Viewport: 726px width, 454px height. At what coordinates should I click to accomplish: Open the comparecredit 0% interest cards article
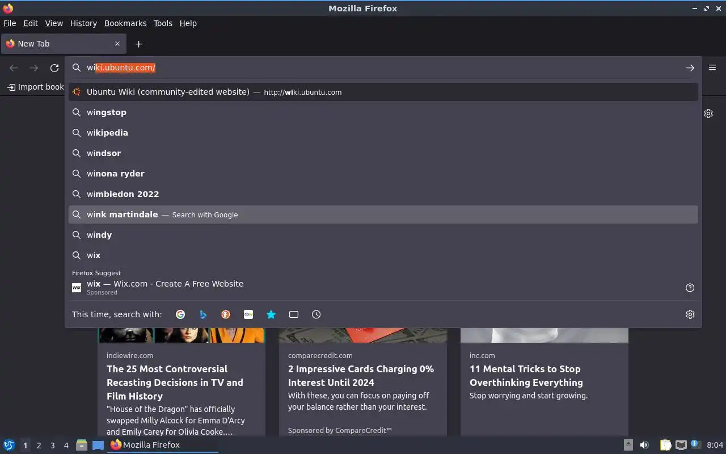pos(361,376)
